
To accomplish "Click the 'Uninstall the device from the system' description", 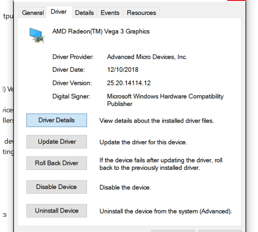I will (165, 211).
